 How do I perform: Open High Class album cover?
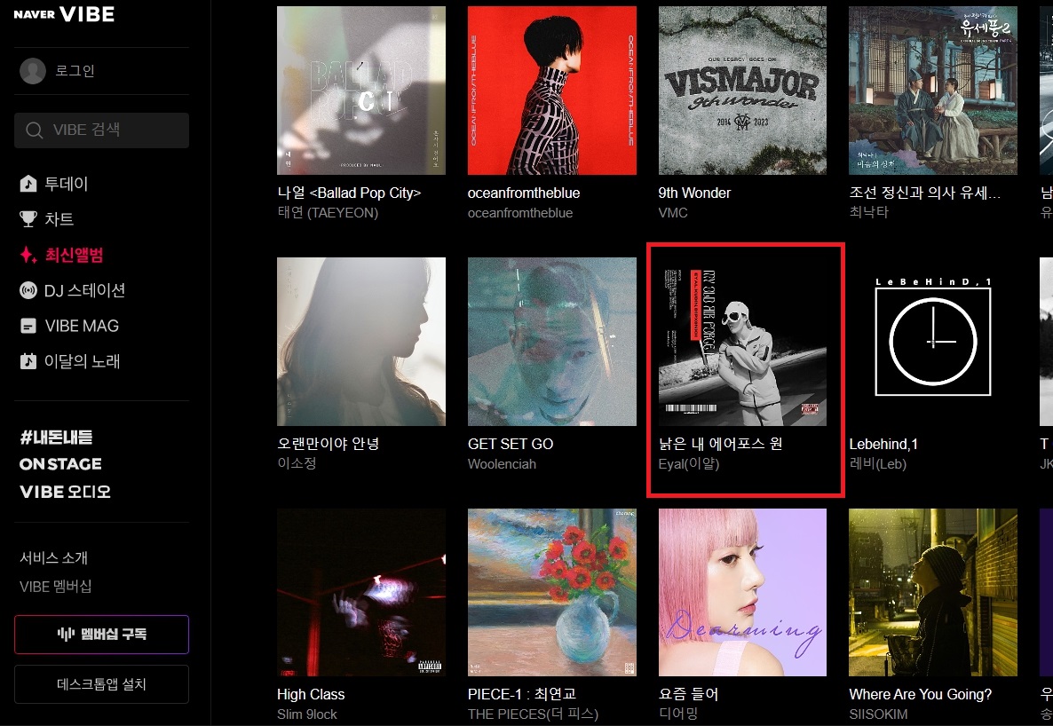pyautogui.click(x=361, y=592)
